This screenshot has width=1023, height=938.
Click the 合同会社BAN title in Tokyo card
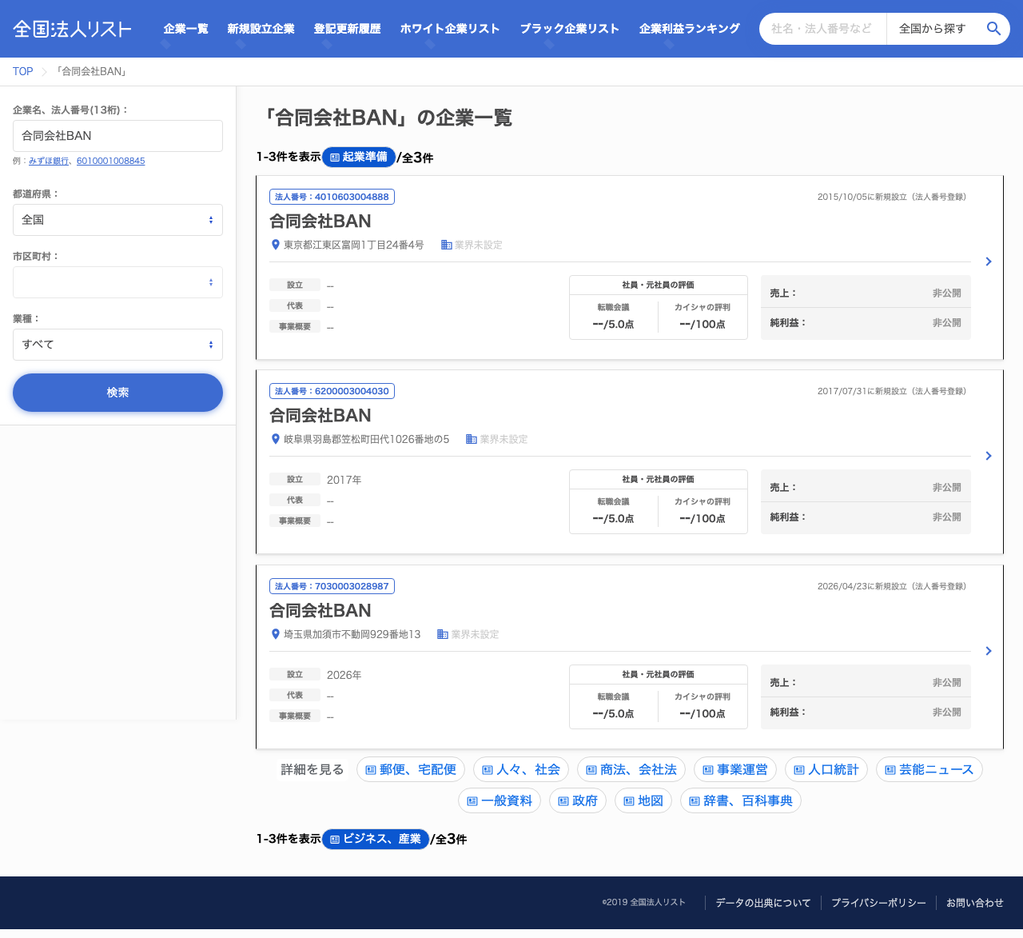(x=320, y=221)
